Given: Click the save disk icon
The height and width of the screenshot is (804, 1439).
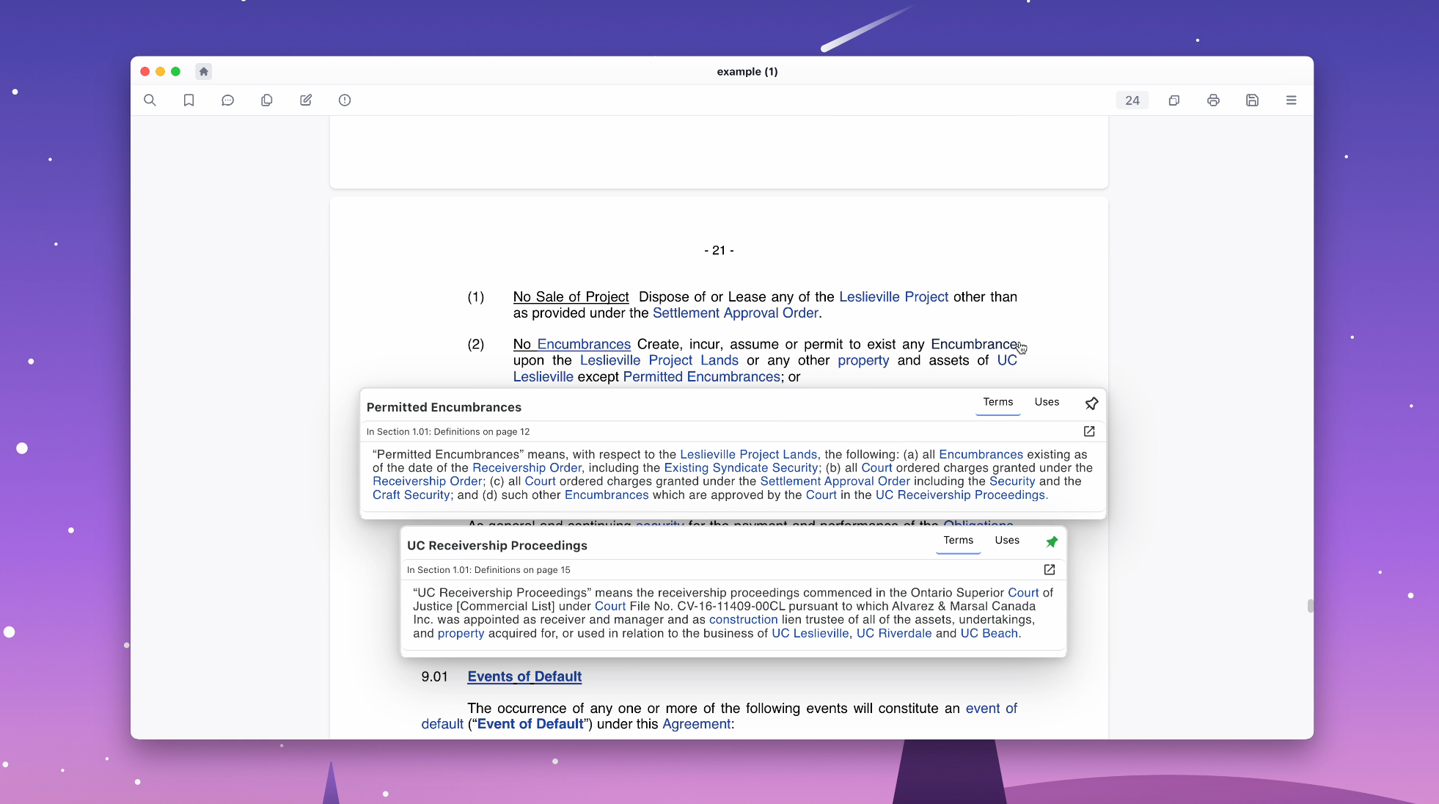Looking at the screenshot, I should (x=1252, y=100).
